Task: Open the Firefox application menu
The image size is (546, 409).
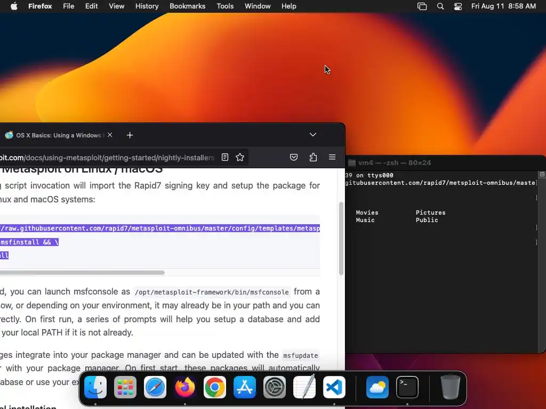Action: [40, 6]
